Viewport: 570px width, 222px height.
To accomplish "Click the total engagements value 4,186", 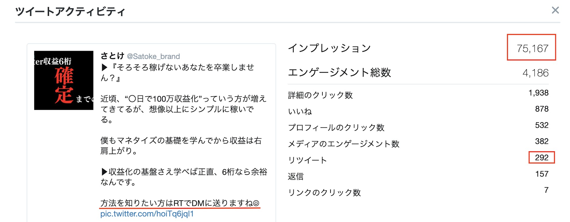I will pos(535,73).
